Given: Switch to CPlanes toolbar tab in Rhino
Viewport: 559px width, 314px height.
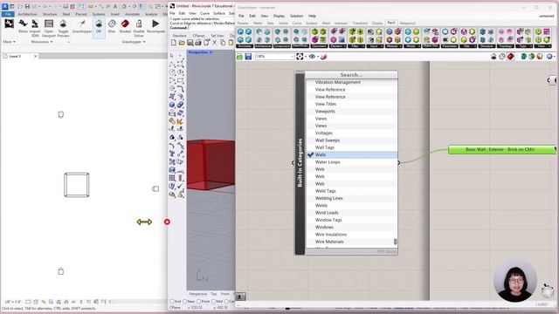Looking at the screenshot, I should (x=198, y=36).
